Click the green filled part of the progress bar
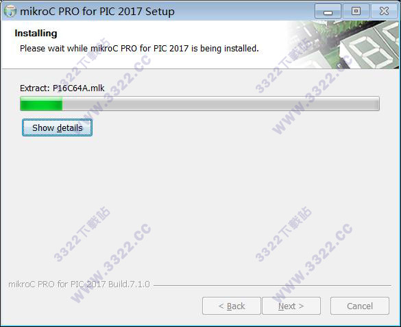 (x=41, y=104)
